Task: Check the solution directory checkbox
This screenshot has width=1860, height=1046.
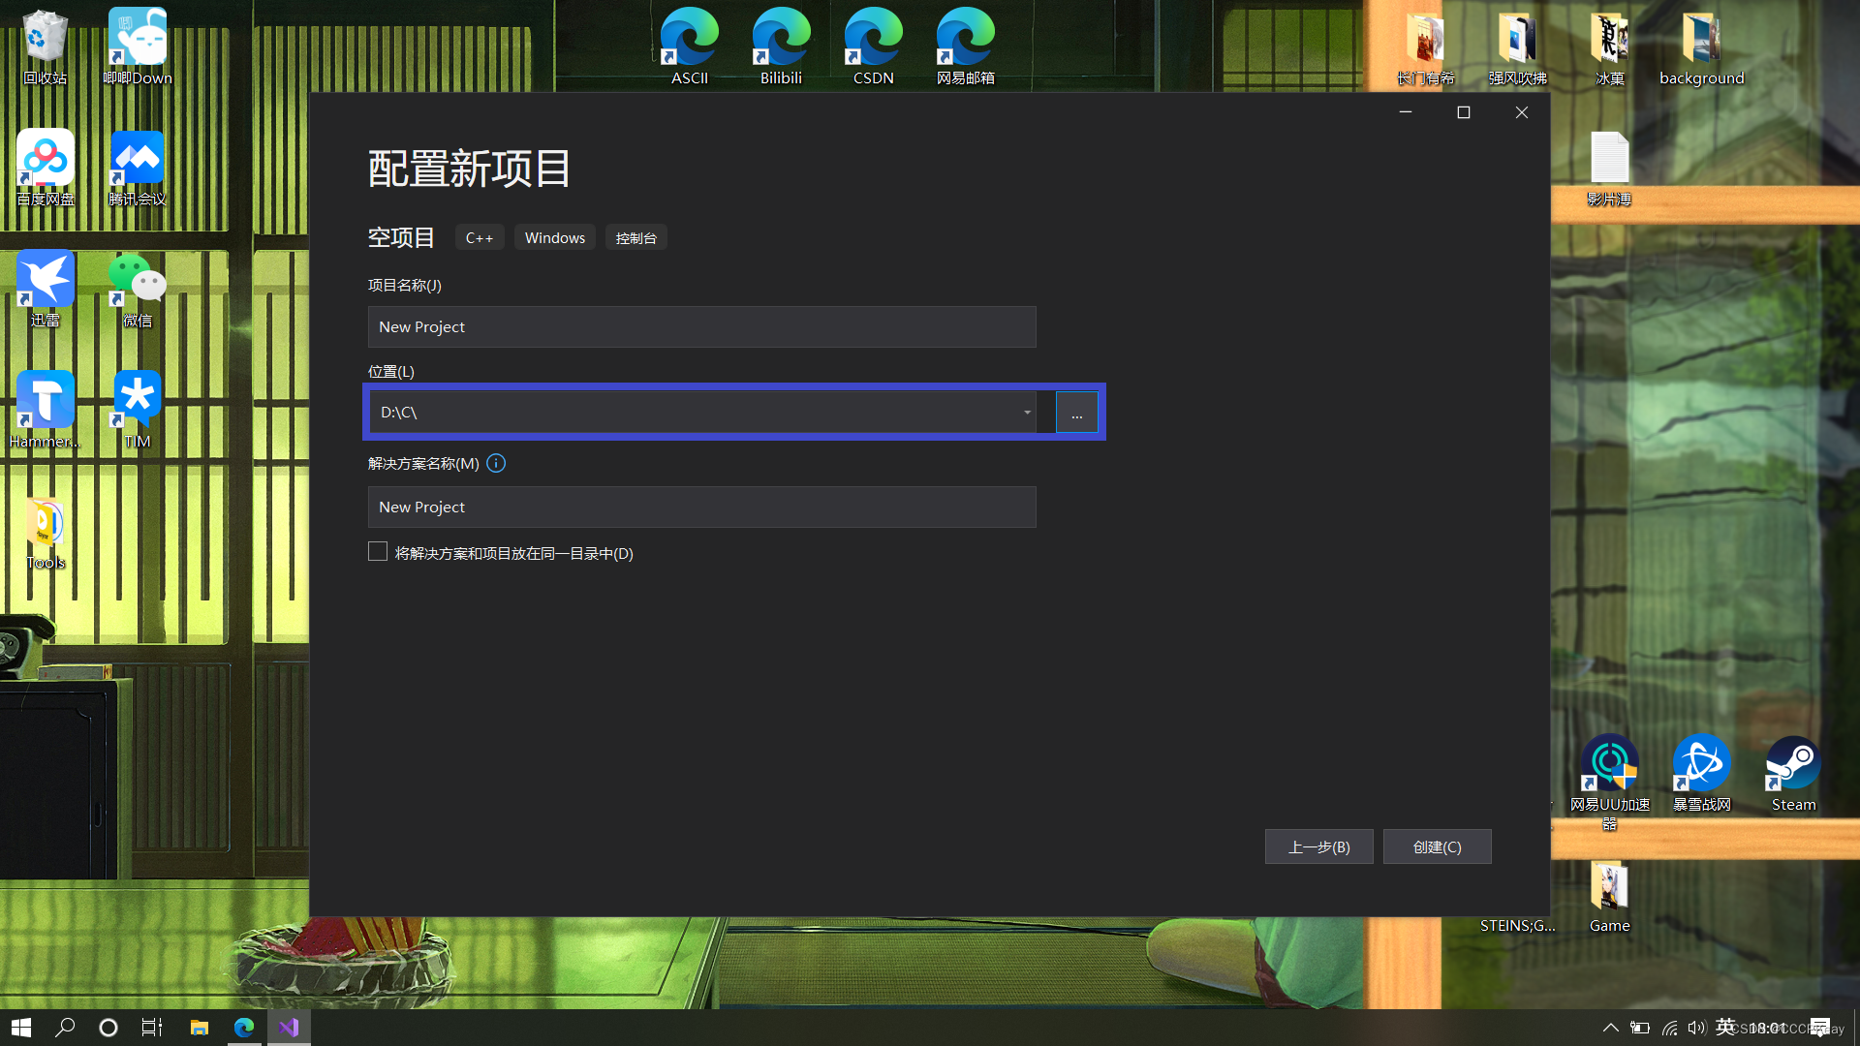Action: coord(378,552)
